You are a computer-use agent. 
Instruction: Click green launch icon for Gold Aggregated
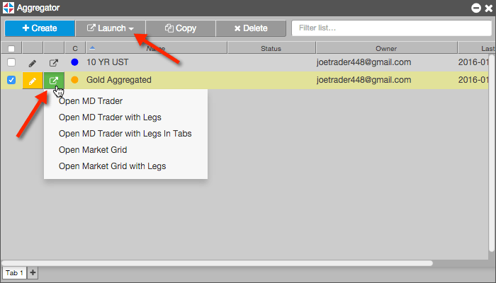54,80
